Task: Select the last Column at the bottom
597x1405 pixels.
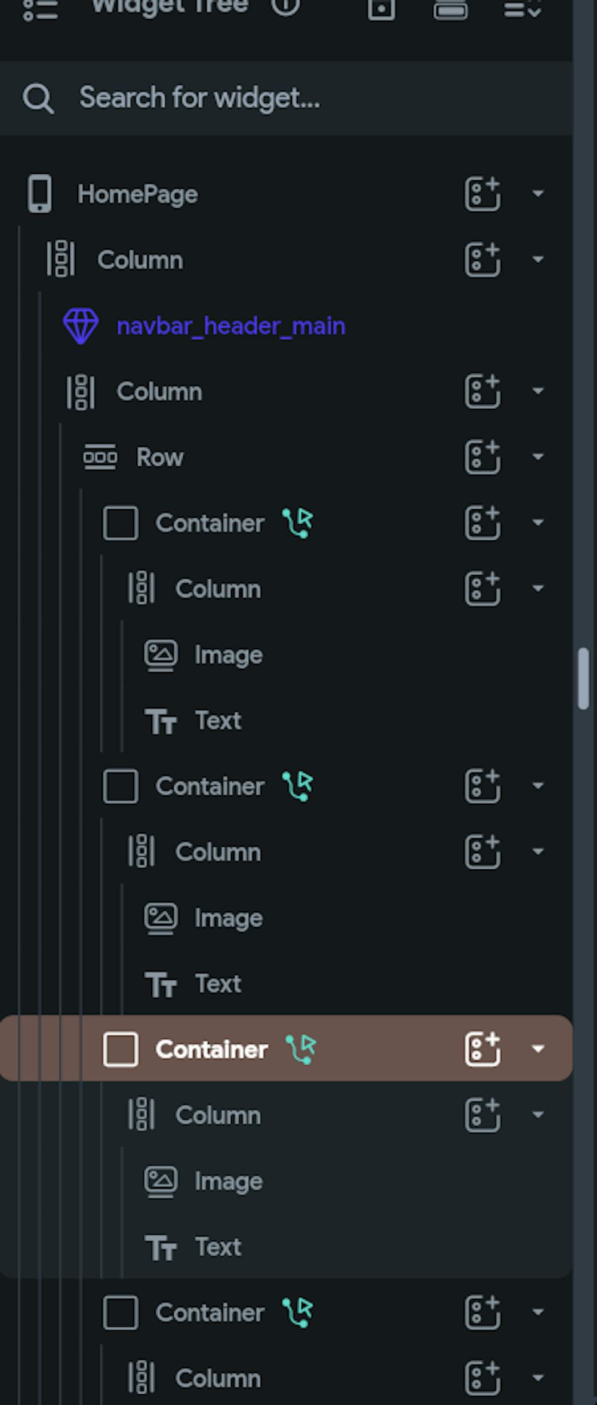Action: click(217, 1379)
